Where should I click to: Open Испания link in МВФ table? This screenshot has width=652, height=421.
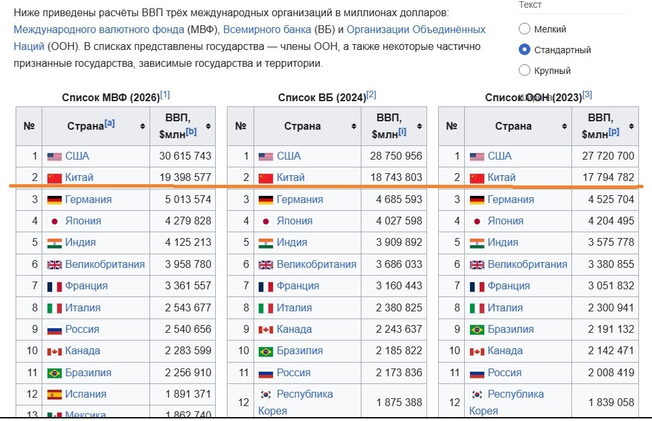point(86,394)
